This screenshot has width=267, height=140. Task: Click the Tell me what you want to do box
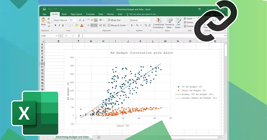click(x=142, y=14)
